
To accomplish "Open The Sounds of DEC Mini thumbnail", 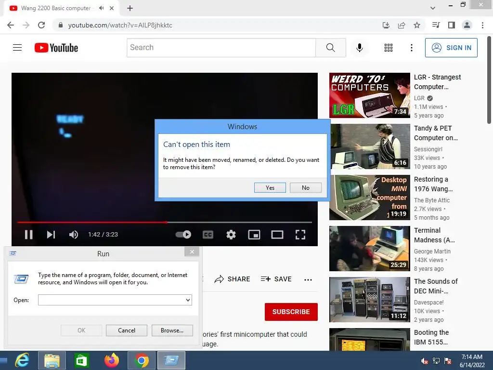I will coord(369,300).
